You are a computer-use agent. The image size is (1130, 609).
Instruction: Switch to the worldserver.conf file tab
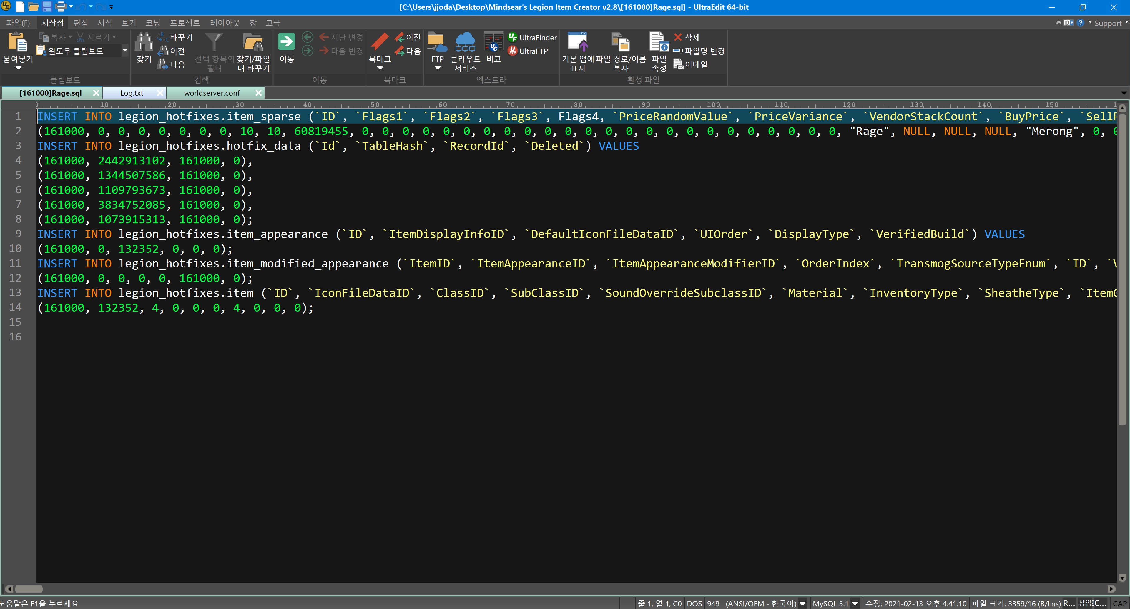(x=212, y=93)
